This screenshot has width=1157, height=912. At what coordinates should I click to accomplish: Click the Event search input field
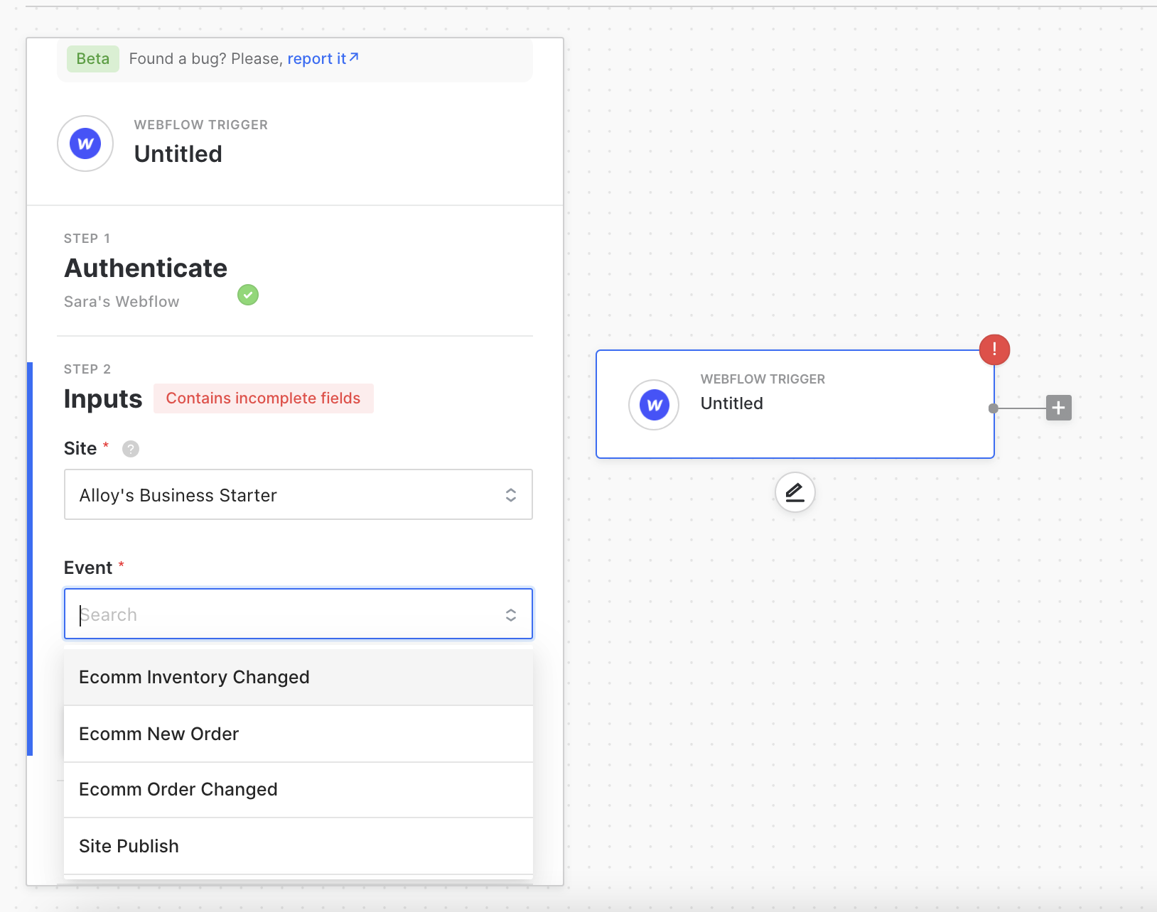[x=284, y=614]
